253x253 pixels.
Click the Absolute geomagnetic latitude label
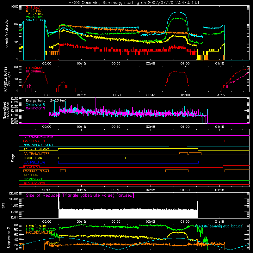(x=219, y=226)
